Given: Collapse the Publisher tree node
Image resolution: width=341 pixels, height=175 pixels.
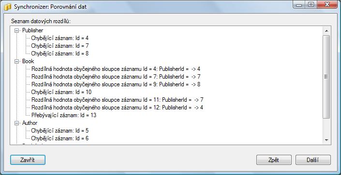Looking at the screenshot, I should (16, 30).
